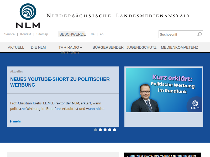Open the MEDIENKOMPETENZ menu
This screenshot has width=210, height=157.
pos(180,47)
